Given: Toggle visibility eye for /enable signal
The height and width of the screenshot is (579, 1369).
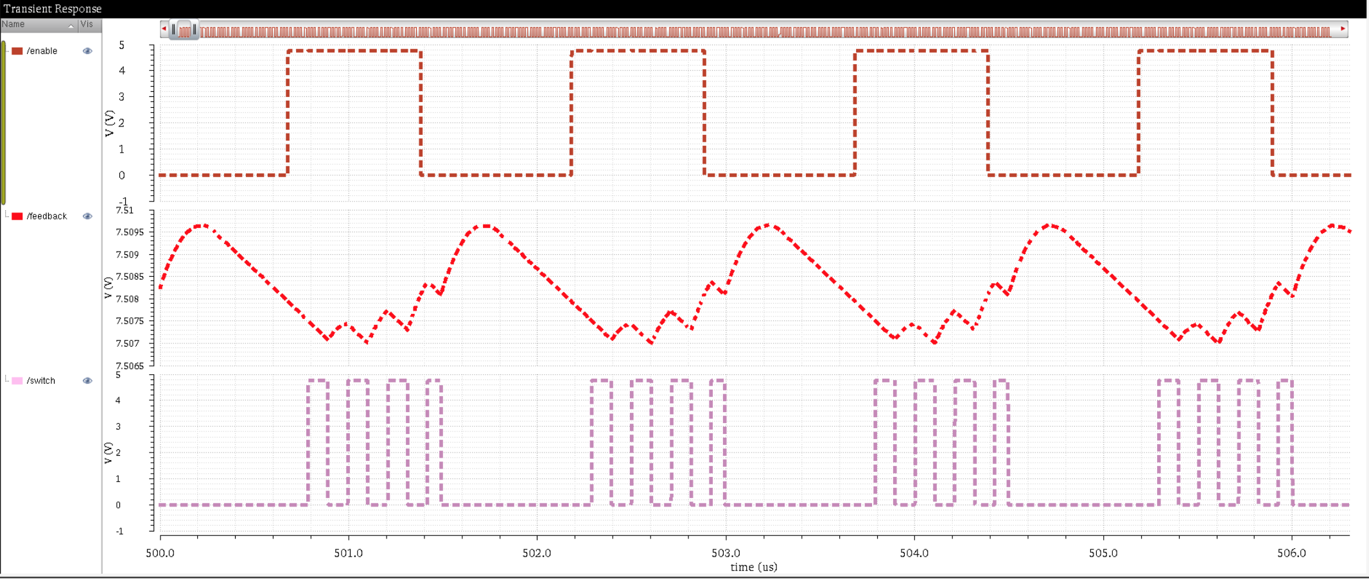Looking at the screenshot, I should (87, 51).
